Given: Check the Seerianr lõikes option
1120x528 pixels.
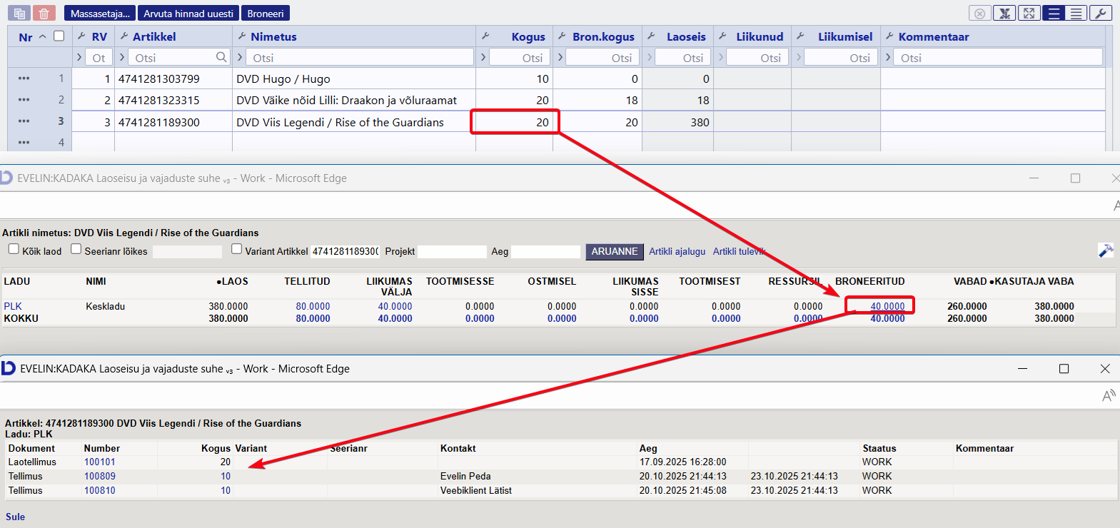Looking at the screenshot, I should coord(76,249).
